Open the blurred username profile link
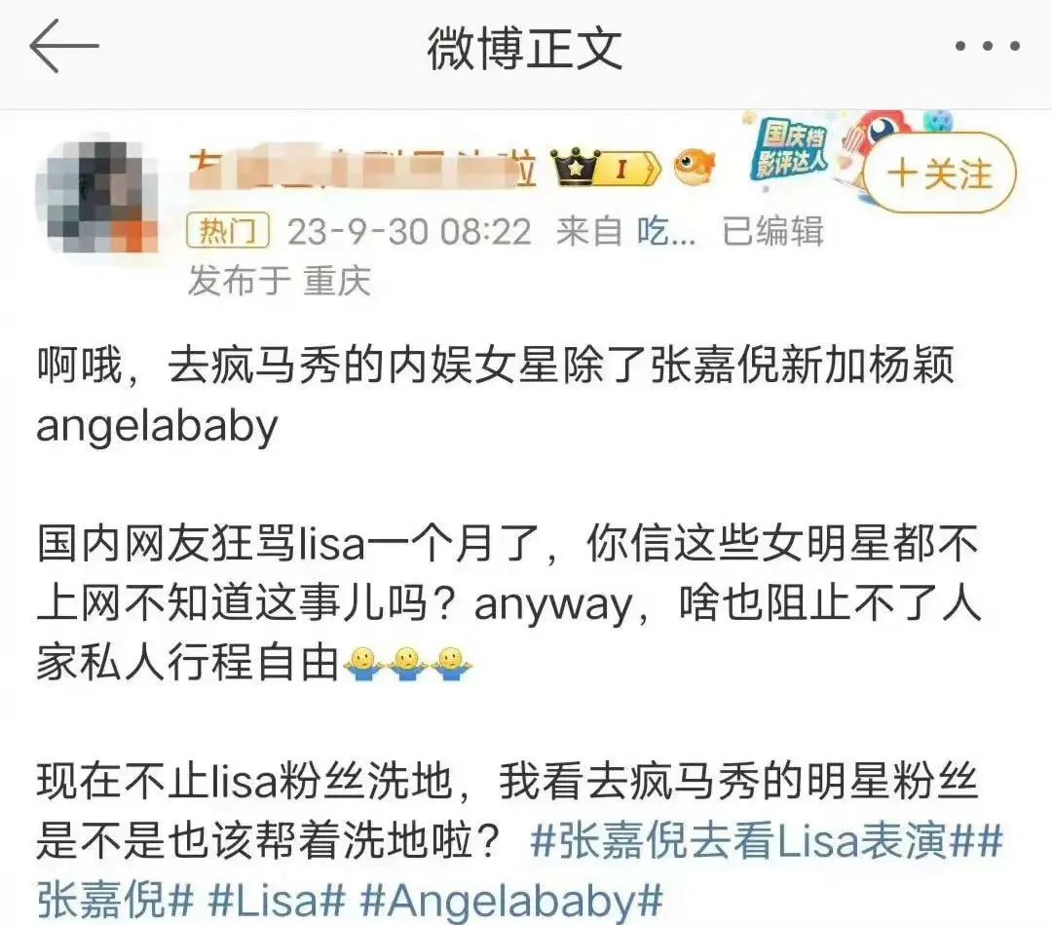The height and width of the screenshot is (925, 1052). 362,168
